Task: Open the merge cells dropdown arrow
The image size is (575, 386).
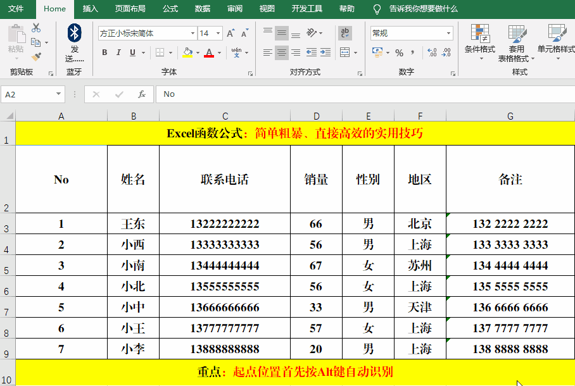Action: coord(356,53)
